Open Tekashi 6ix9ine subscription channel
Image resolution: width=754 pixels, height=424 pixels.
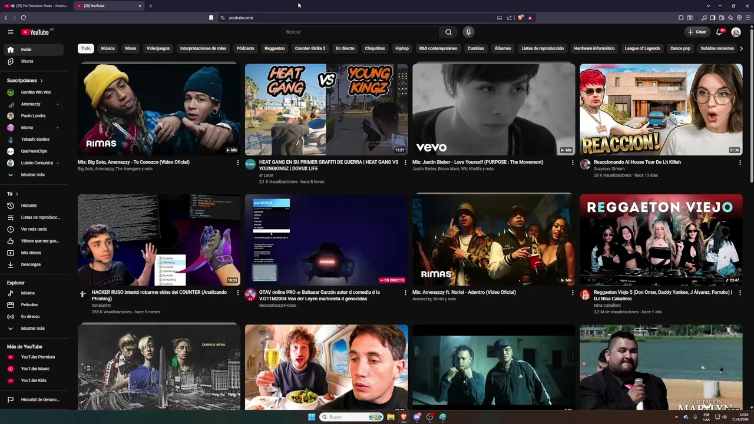[x=34, y=139]
